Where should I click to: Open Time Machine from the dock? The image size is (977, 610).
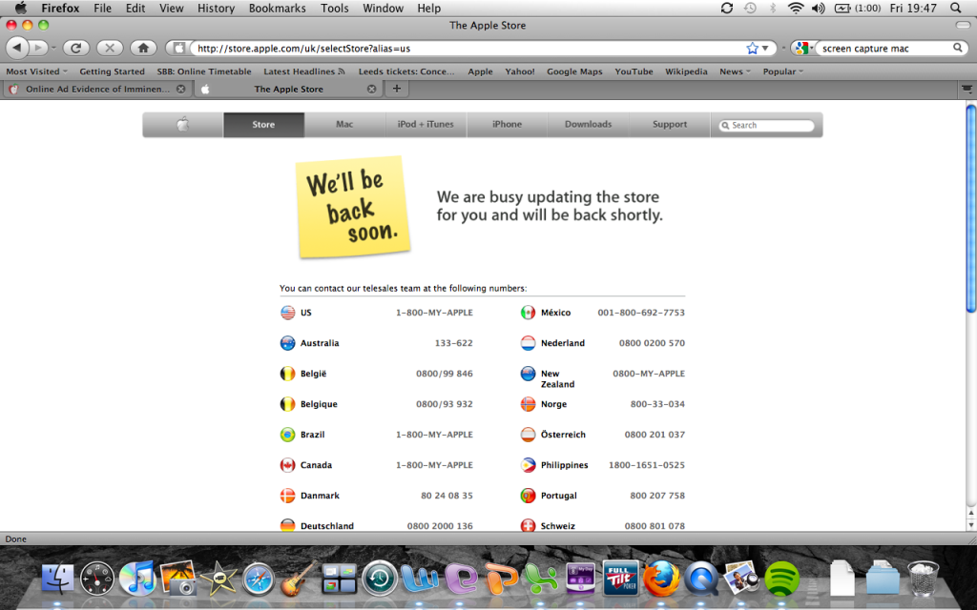click(x=380, y=579)
